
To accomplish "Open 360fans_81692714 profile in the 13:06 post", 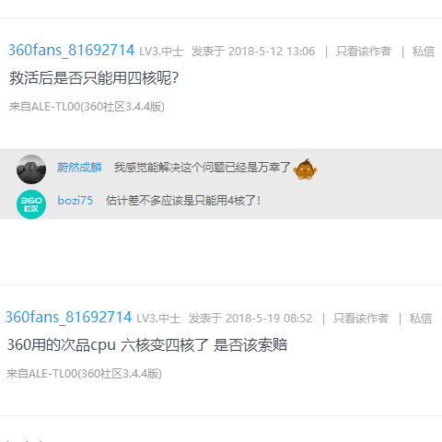I will pyautogui.click(x=71, y=51).
